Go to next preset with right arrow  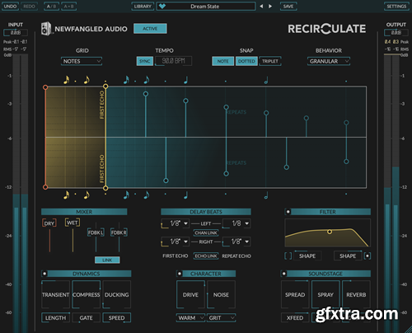coord(270,6)
